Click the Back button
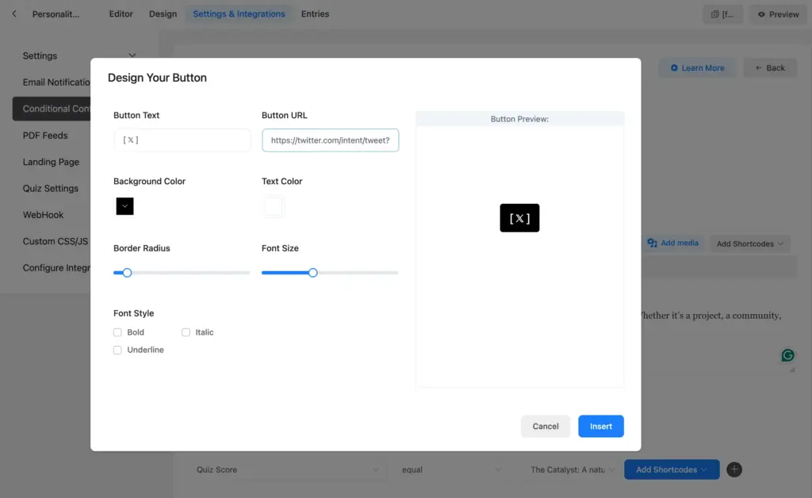Screen dimensions: 812x498 770,68
